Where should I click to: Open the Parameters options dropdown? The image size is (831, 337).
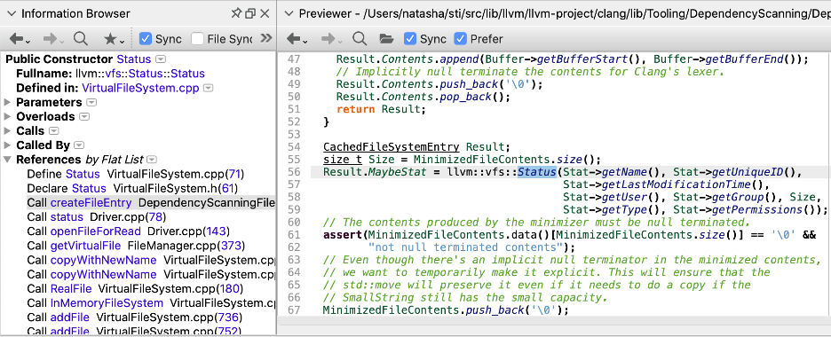(x=91, y=103)
